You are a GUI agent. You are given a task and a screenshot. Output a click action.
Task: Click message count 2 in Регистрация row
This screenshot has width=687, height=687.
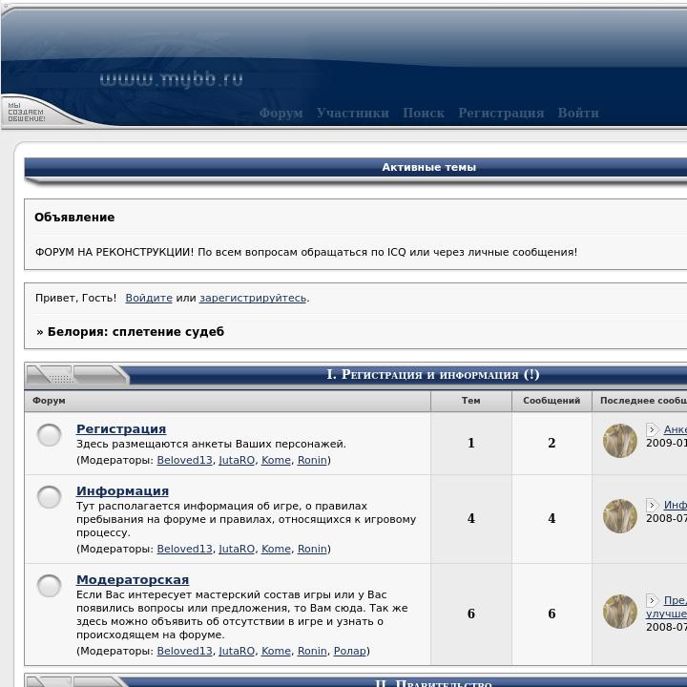552,443
